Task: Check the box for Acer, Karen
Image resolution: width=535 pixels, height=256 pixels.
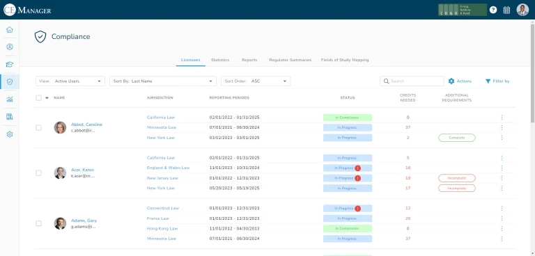Action: pyautogui.click(x=38, y=173)
